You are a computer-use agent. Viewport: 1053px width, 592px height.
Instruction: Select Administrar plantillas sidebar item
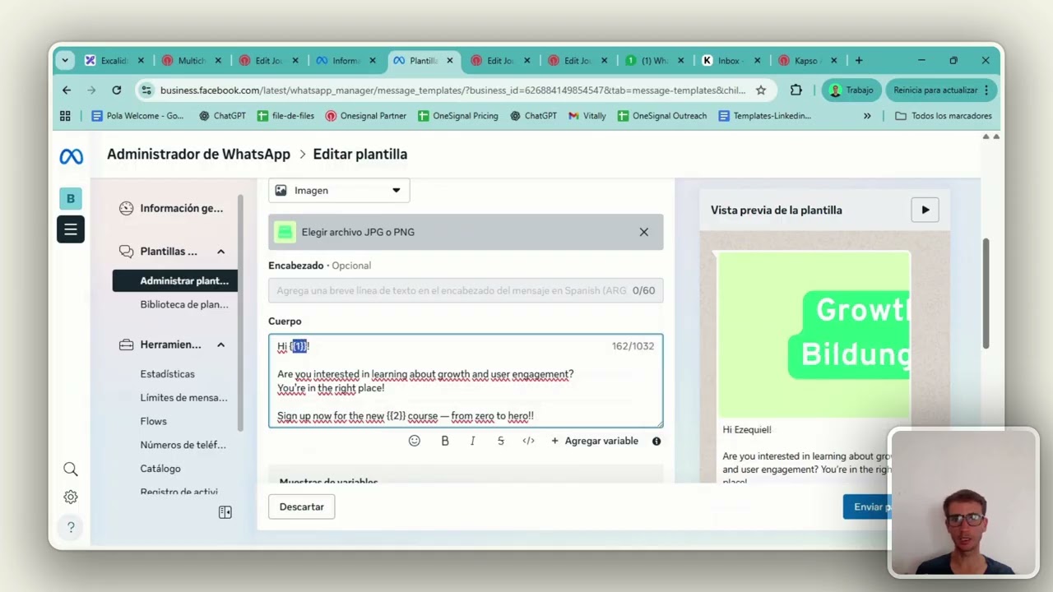175,280
